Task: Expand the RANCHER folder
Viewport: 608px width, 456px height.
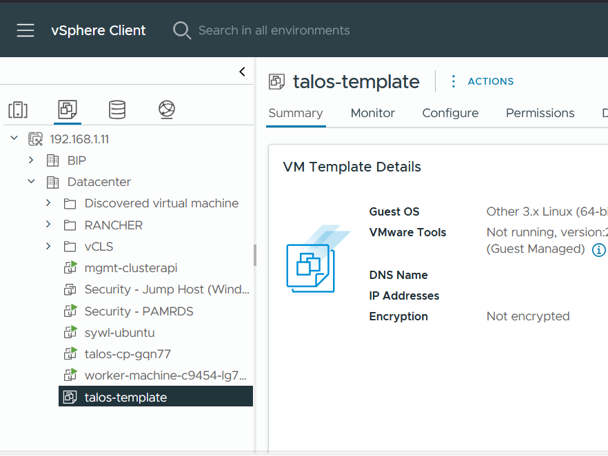Action: (48, 224)
